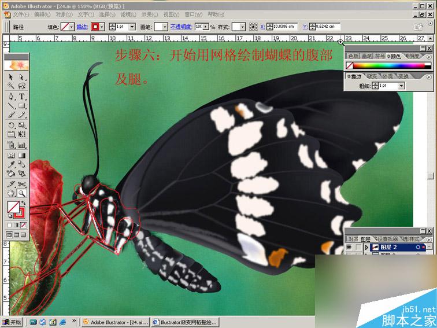This screenshot has width=437, height=328.
Task: Select the Column Graph tool
Action: click(x=21, y=145)
